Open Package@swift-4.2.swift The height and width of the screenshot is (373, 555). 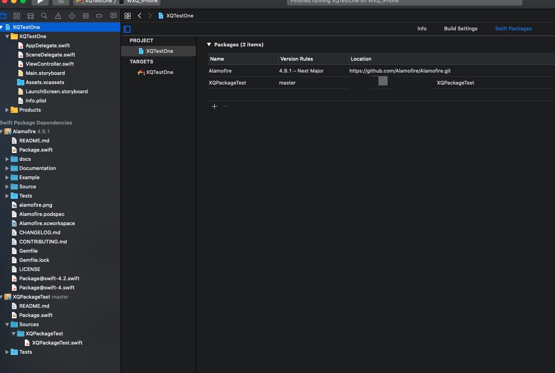tap(49, 278)
